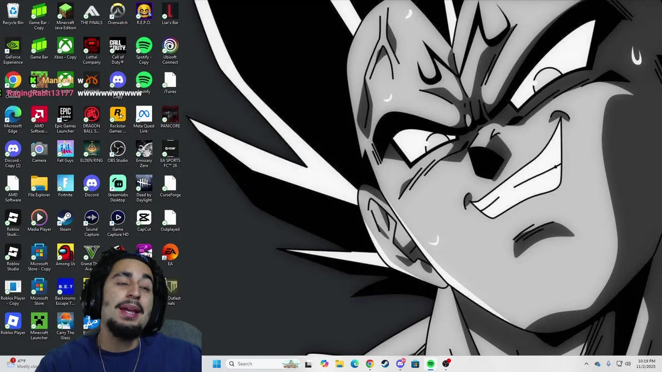Viewport: 662px width, 372px height.
Task: Open the volume tray control
Action: coord(628,364)
